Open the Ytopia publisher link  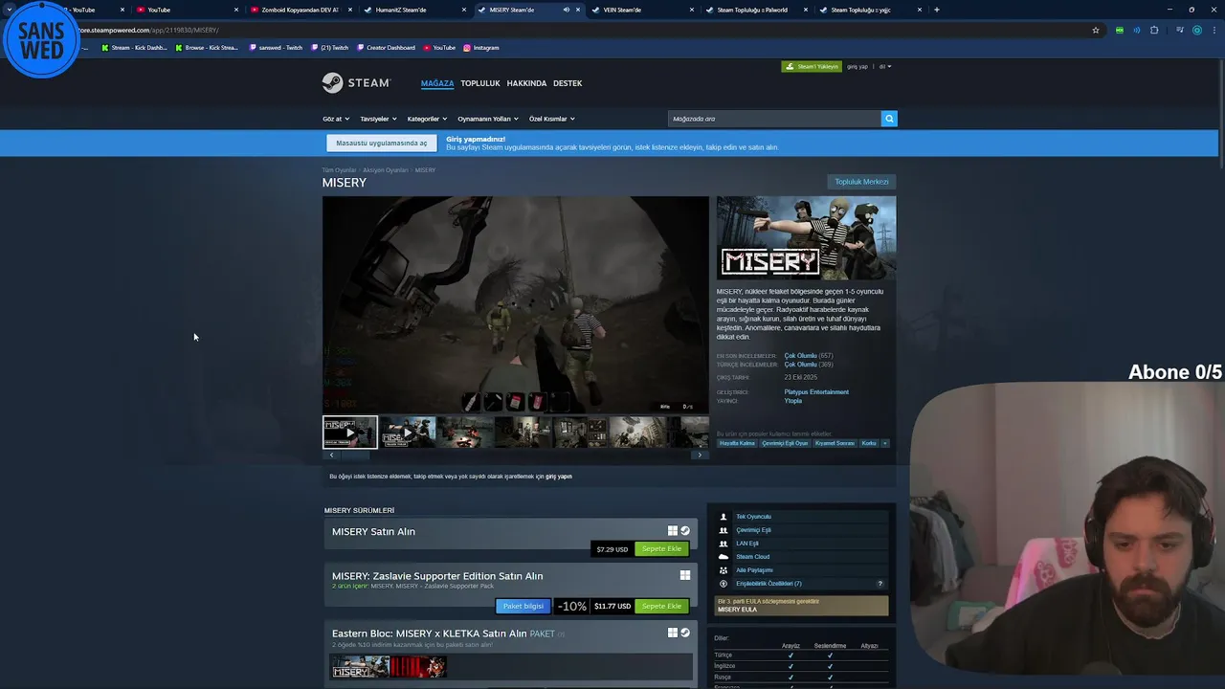(x=793, y=401)
